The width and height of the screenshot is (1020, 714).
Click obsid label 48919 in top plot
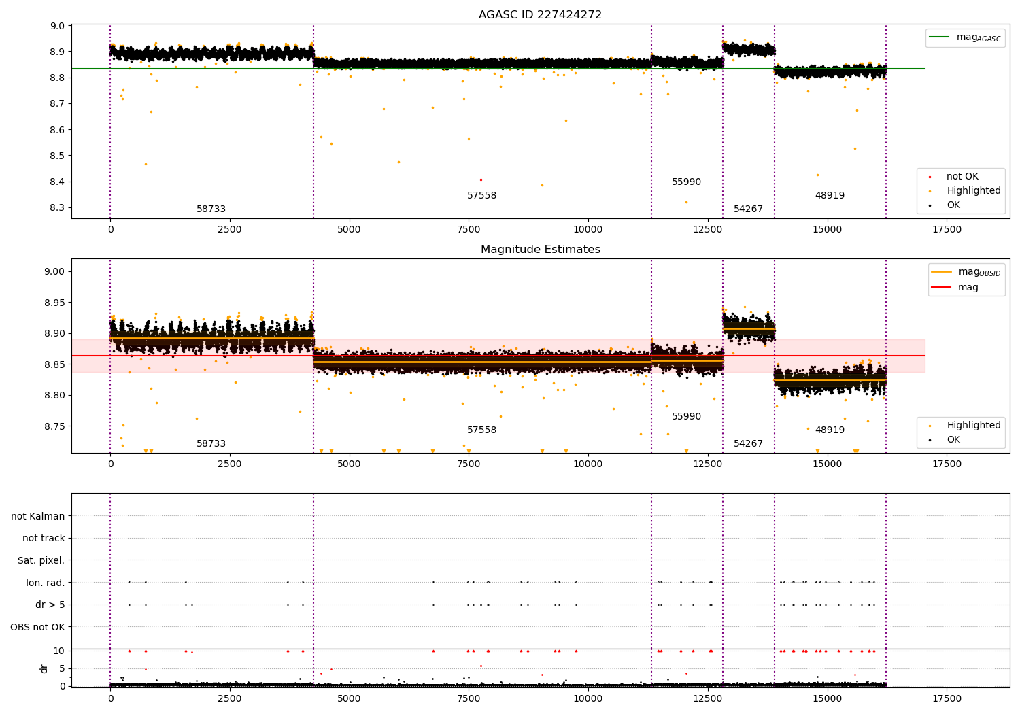(830, 196)
